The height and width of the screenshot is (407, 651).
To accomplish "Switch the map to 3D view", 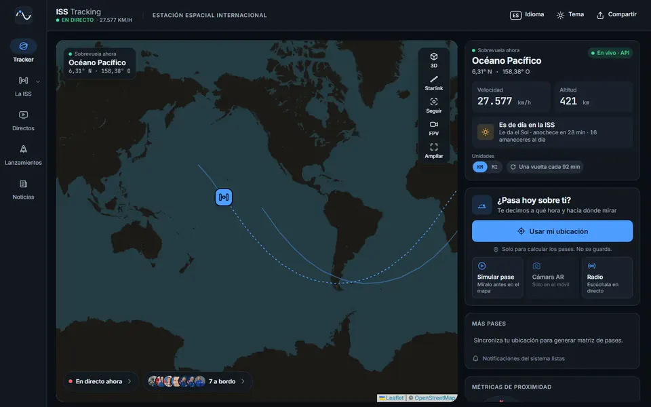I will [434, 60].
